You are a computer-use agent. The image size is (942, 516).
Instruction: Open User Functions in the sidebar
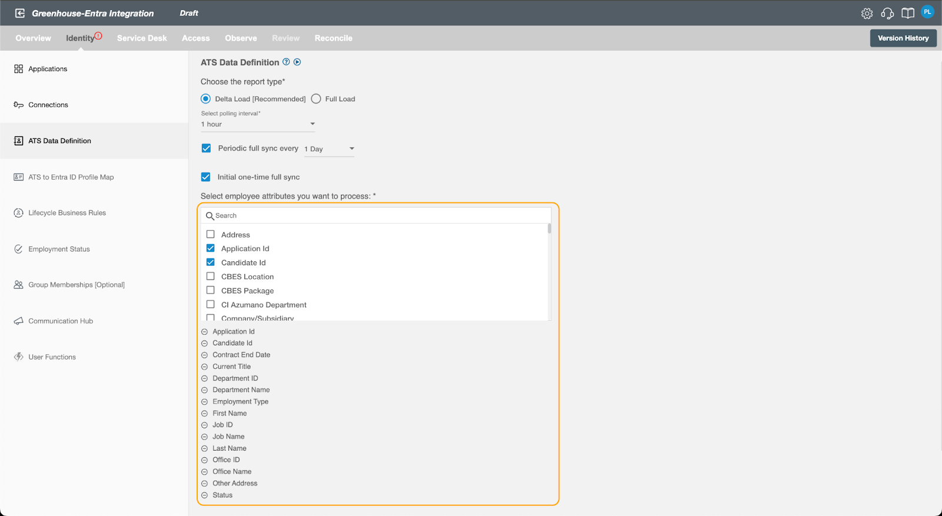pyautogui.click(x=94, y=357)
